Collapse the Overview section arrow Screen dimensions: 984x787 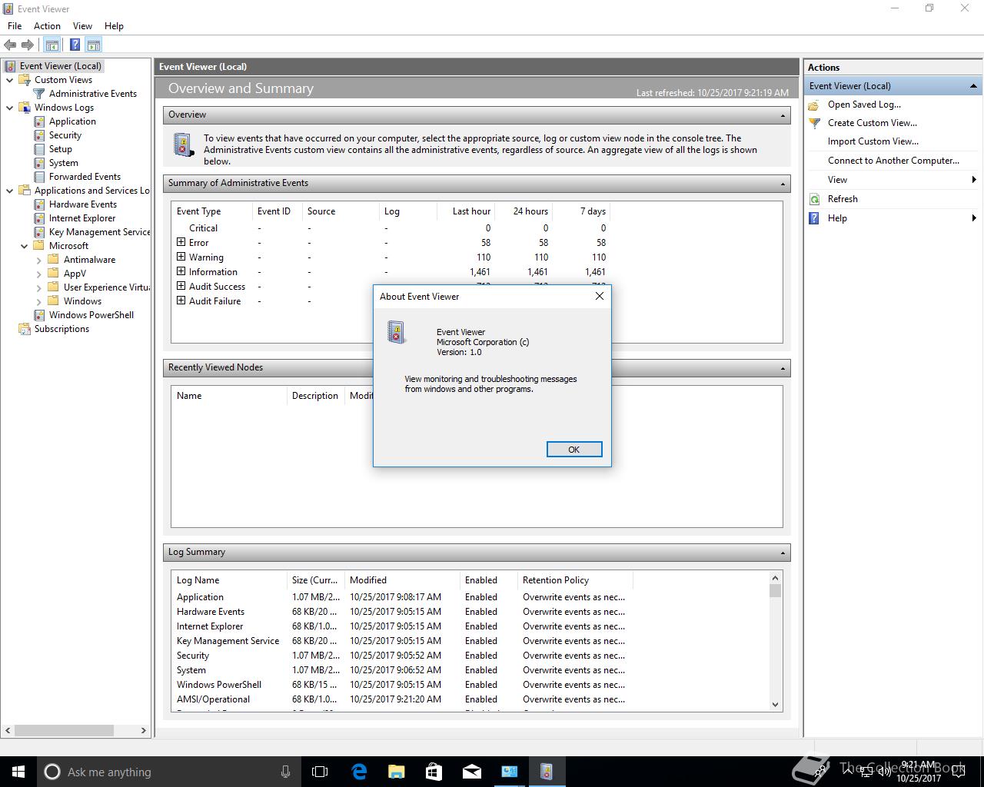[783, 115]
